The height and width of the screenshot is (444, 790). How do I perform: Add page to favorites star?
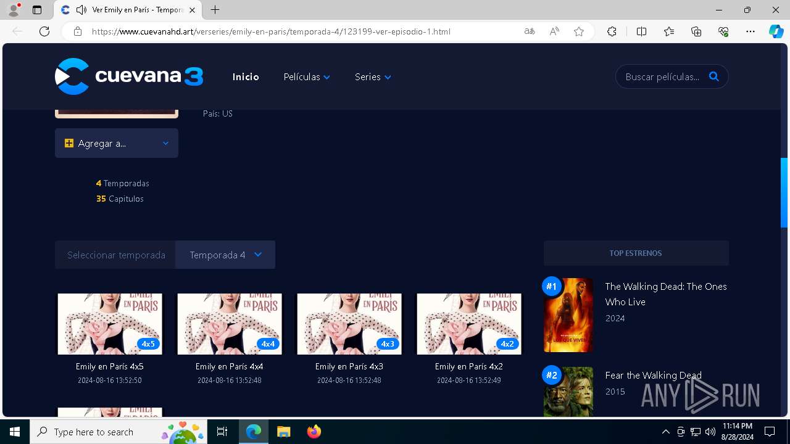(x=579, y=31)
